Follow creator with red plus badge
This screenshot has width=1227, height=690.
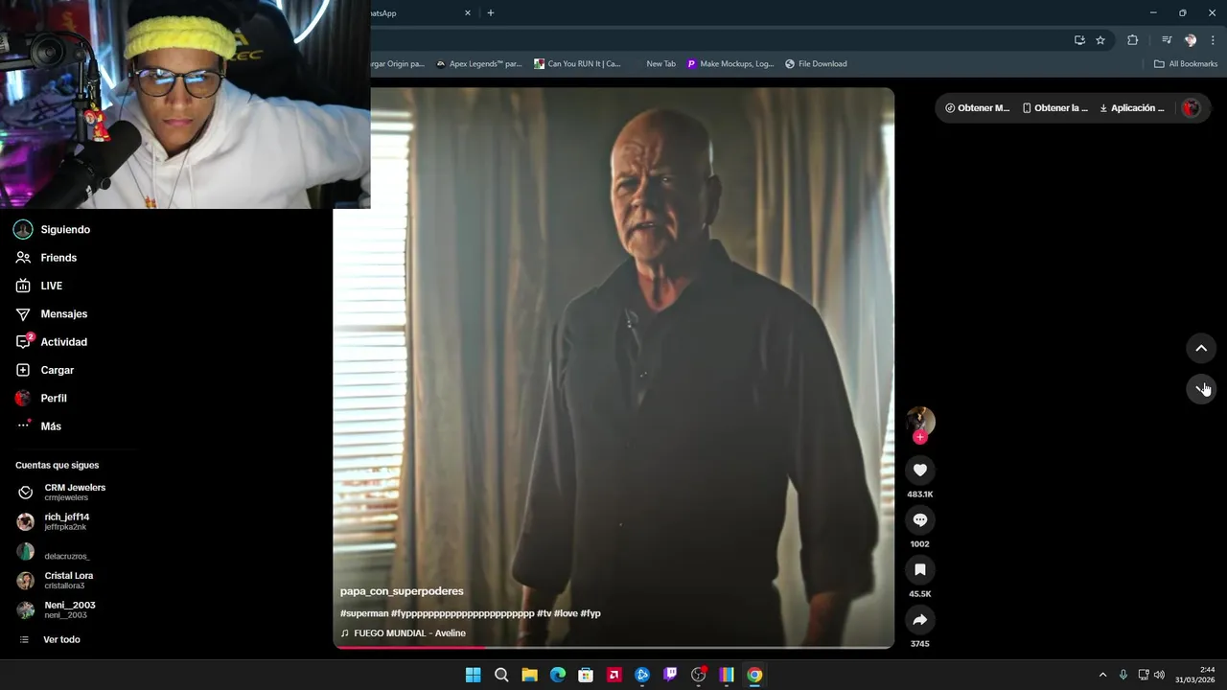pos(920,437)
